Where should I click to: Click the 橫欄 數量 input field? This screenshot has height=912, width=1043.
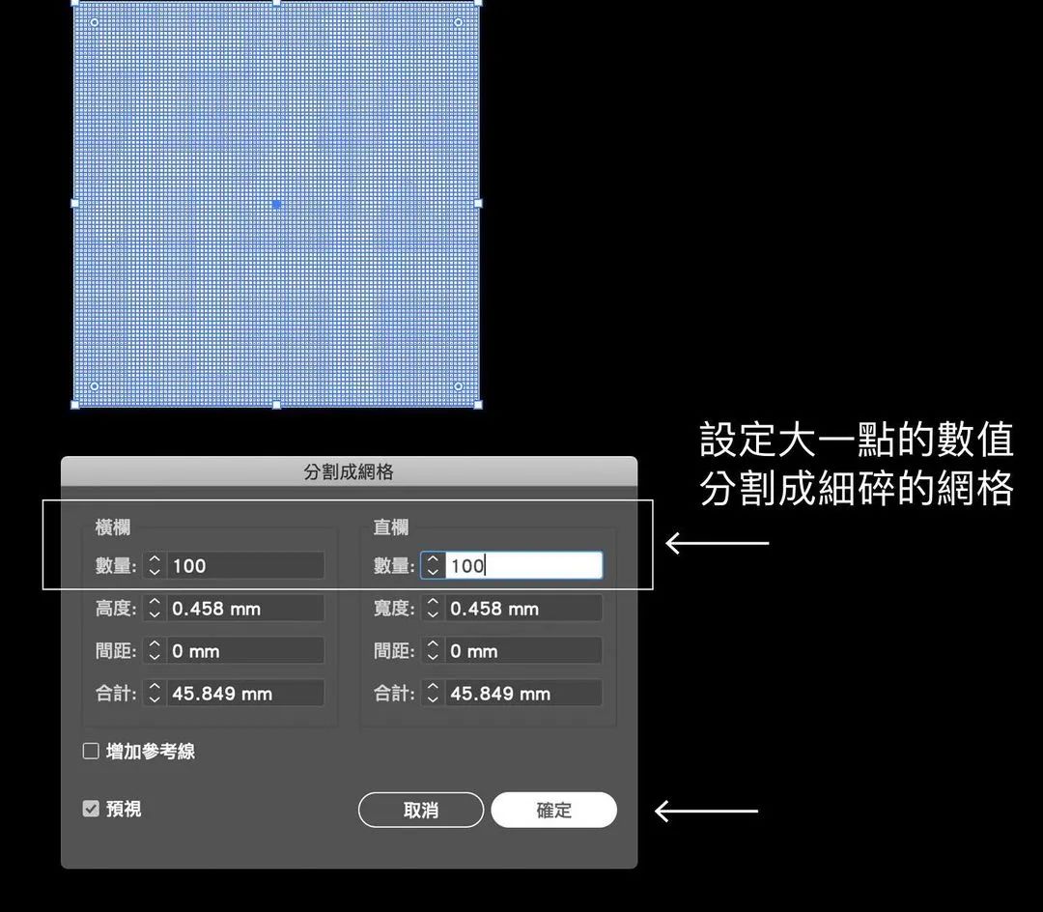(244, 566)
